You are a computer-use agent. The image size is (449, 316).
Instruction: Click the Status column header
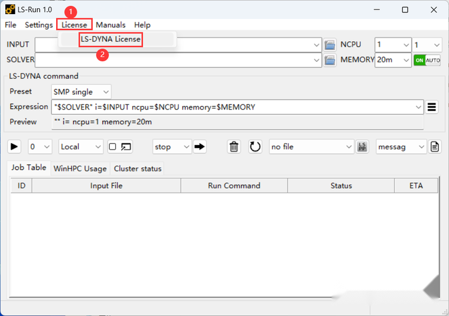coord(341,186)
